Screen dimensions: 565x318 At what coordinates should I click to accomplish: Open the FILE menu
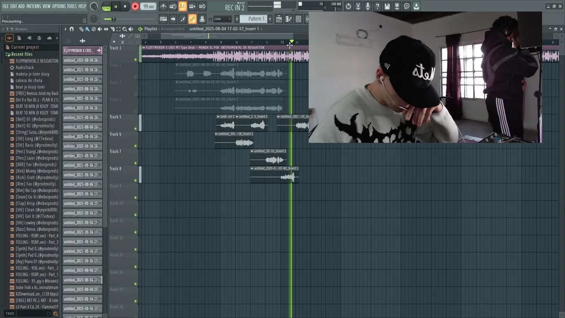(x=5, y=6)
